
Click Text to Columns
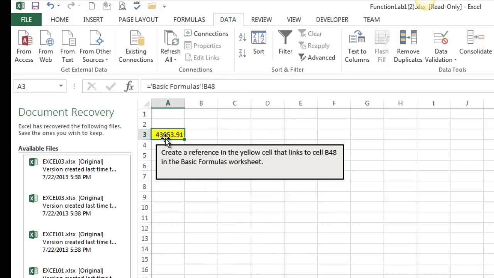tap(357, 46)
